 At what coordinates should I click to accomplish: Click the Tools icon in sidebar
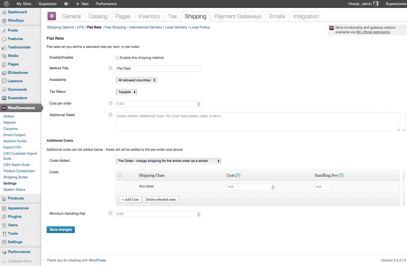click(4, 234)
